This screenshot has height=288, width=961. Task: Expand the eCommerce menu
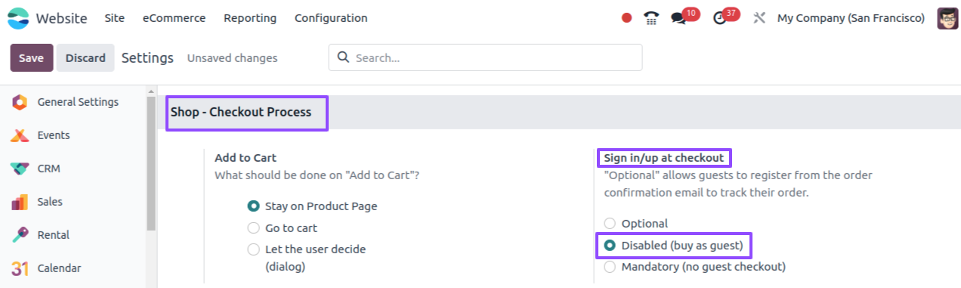[174, 18]
